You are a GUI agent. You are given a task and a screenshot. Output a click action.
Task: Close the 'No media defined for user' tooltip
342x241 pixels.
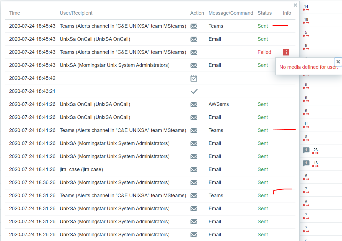tap(338, 62)
